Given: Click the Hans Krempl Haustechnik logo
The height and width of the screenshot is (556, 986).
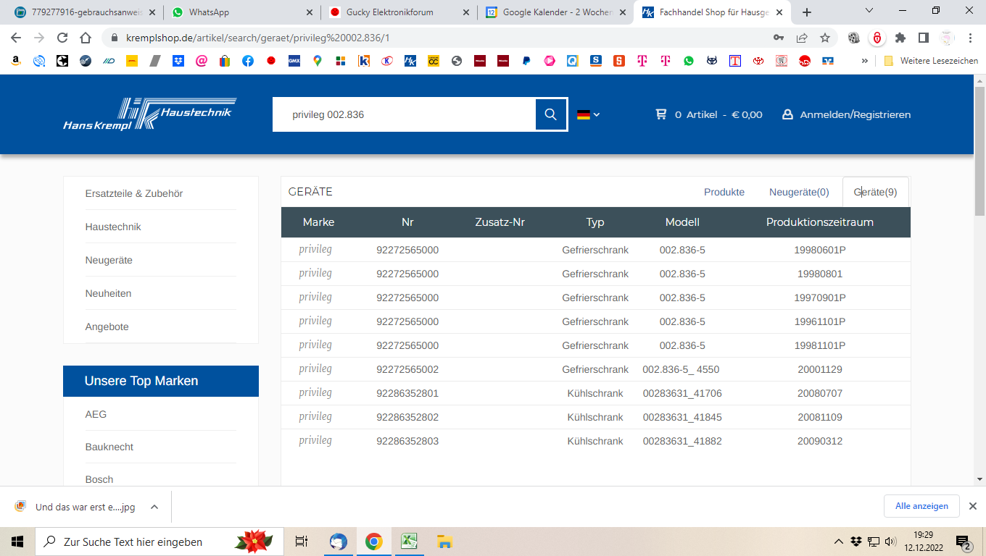Looking at the screenshot, I should tap(150, 114).
